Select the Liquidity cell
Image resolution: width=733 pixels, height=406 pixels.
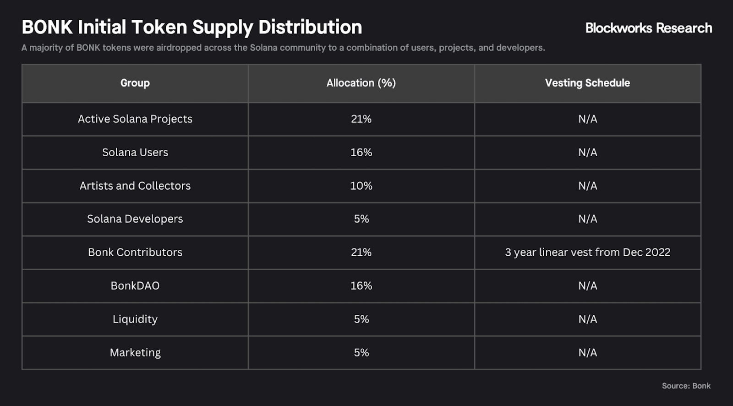(x=135, y=319)
